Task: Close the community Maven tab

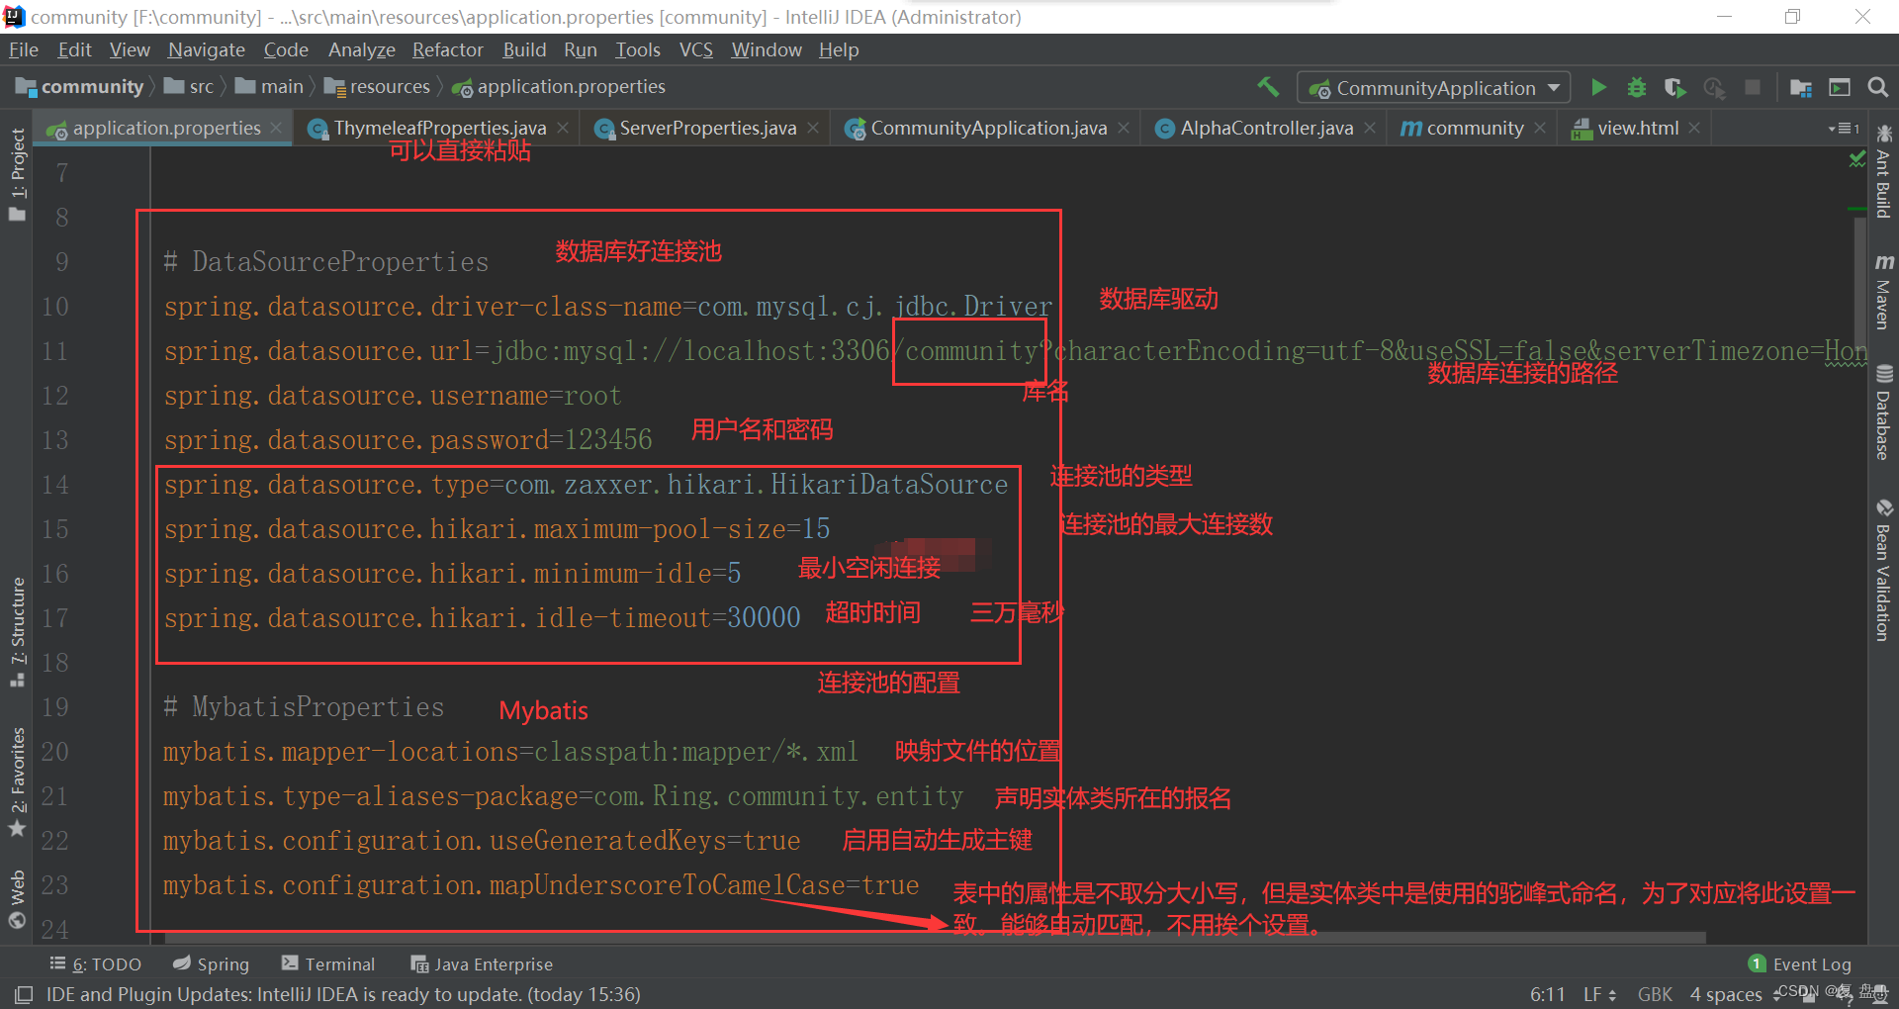Action: [1540, 128]
